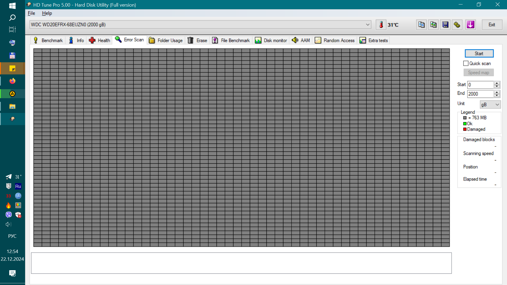Screen dimensions: 507x285
Task: Open options with the gears icon
Action: pos(457,25)
